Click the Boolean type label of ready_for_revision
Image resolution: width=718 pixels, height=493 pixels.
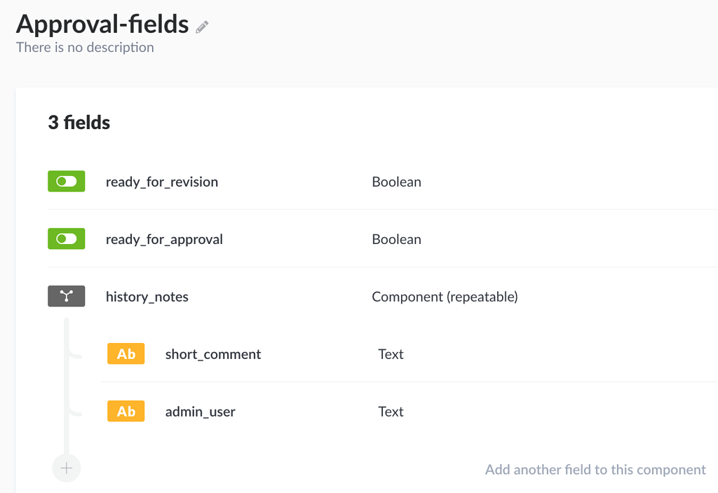tap(397, 182)
